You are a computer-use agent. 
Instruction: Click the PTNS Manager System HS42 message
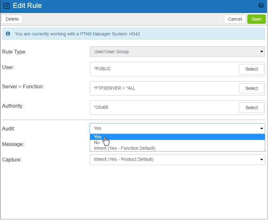point(77,34)
